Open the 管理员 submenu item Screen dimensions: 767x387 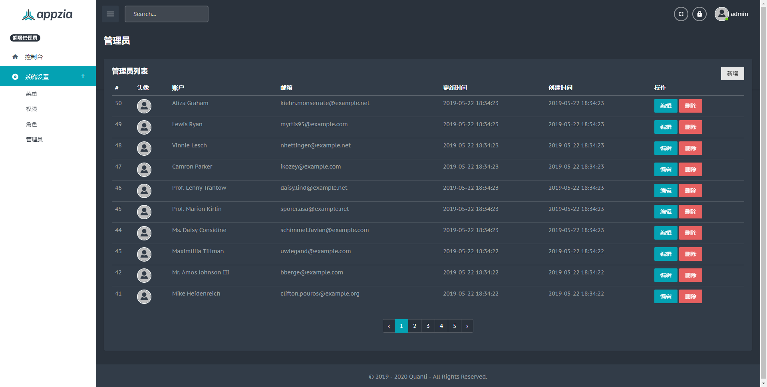point(34,139)
